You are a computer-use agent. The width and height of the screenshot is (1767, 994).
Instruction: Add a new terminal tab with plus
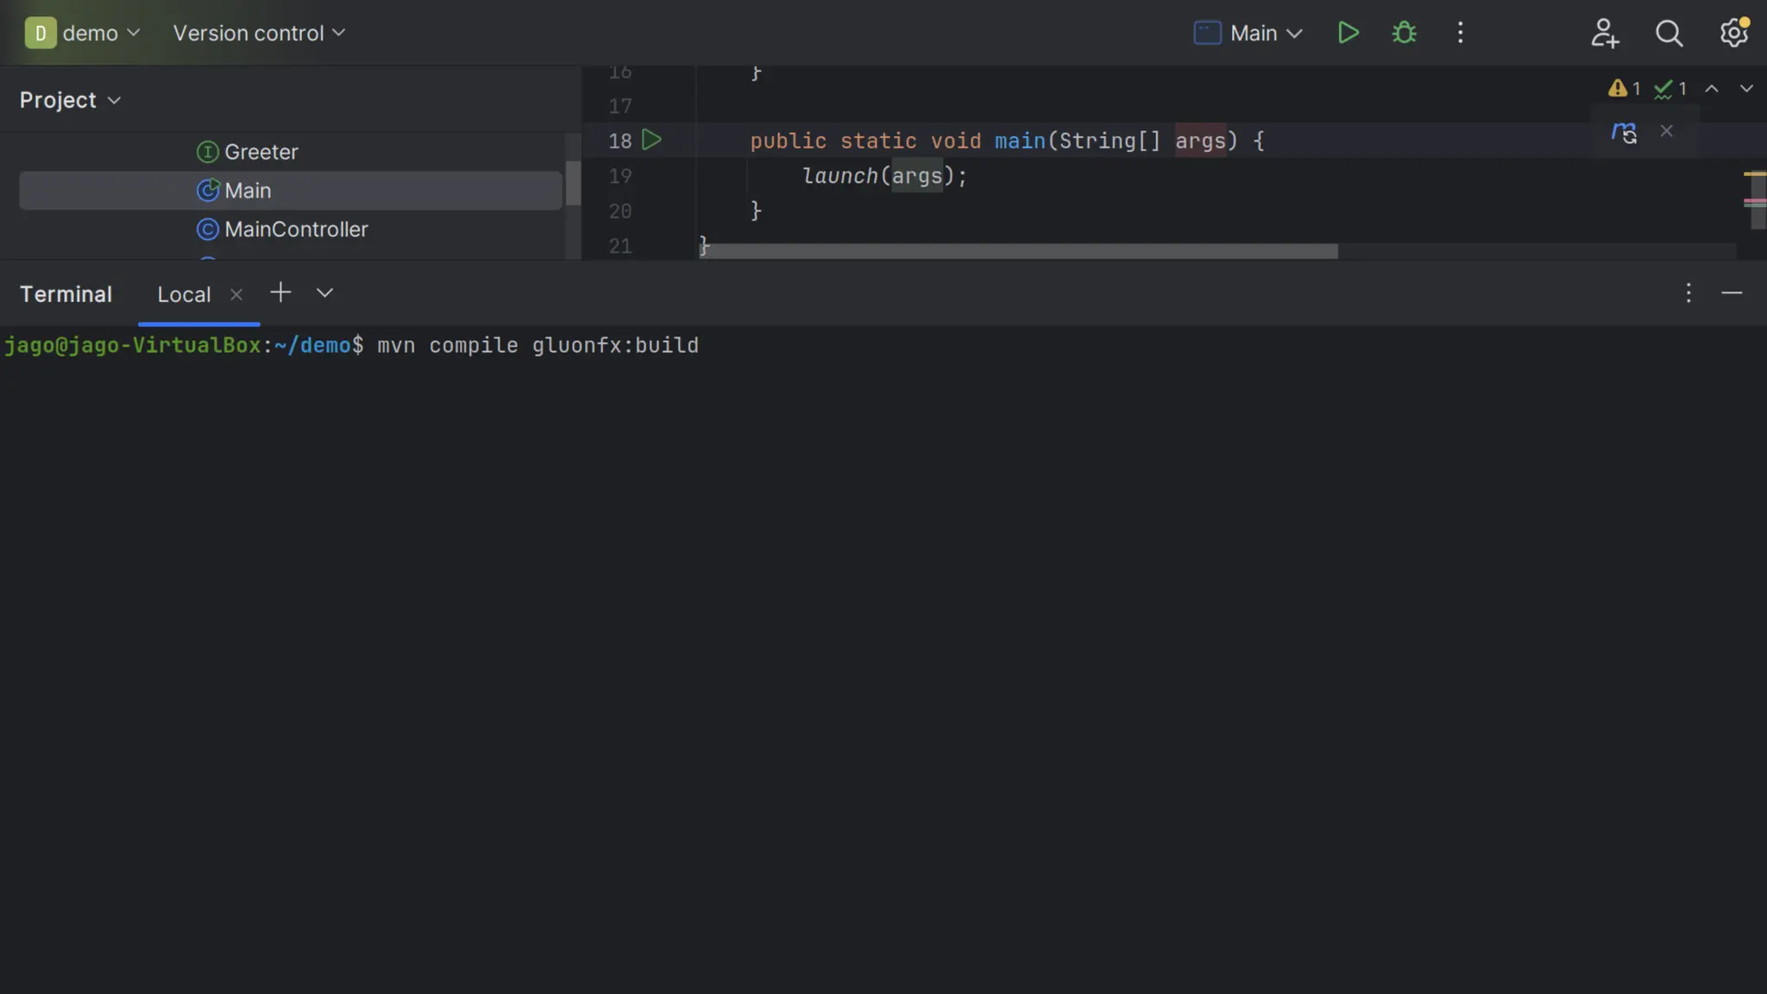tap(280, 293)
